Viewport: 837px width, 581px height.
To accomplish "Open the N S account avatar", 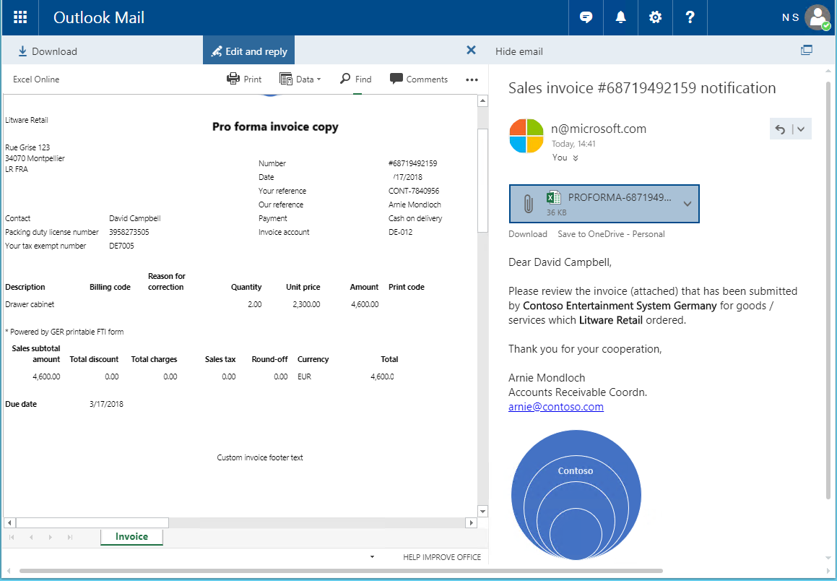I will [x=818, y=17].
